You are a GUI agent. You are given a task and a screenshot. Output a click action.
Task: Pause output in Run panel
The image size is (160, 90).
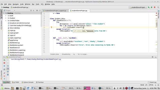pos(4,66)
